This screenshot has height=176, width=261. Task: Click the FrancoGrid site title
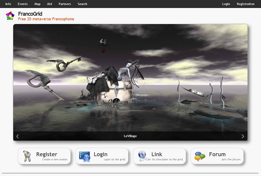[x=30, y=14]
